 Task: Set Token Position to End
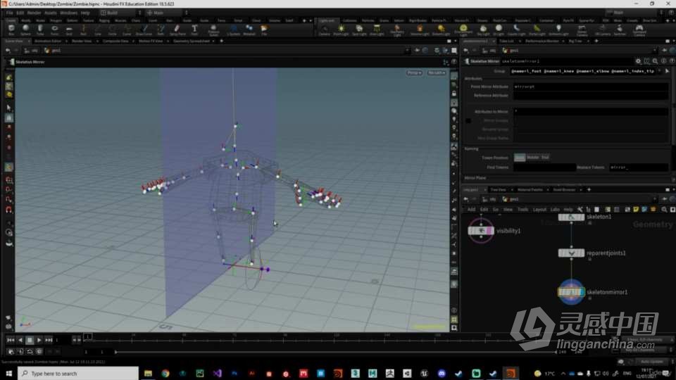click(x=545, y=158)
